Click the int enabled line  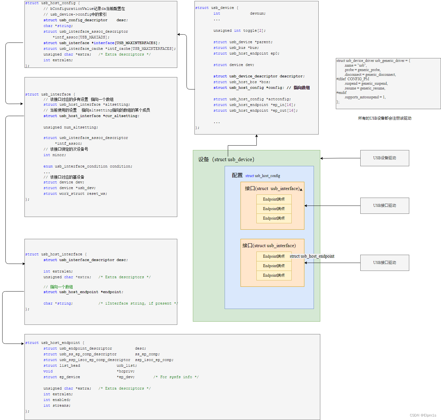click(x=57, y=400)
